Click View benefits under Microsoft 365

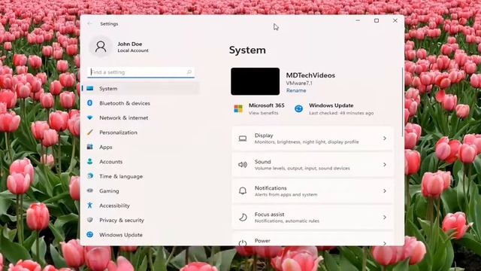point(263,113)
